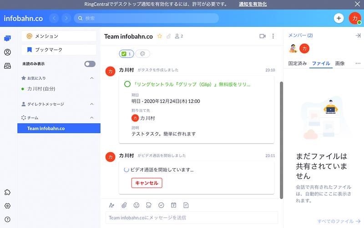Collapse the right members panel
The image size is (364, 228).
358,35
